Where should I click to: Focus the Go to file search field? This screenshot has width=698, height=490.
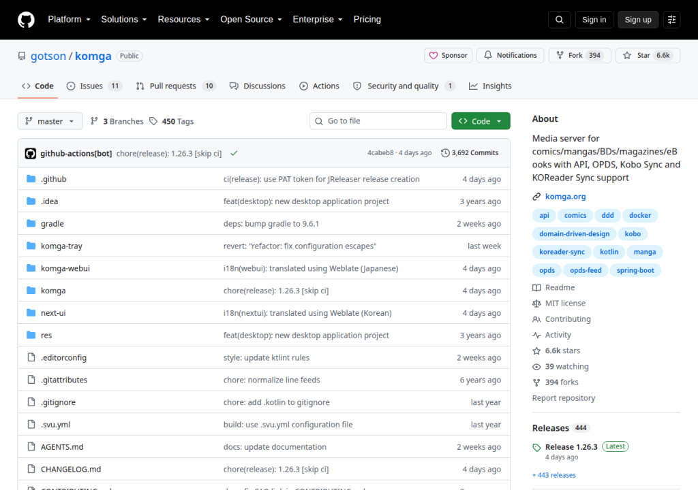pos(378,121)
